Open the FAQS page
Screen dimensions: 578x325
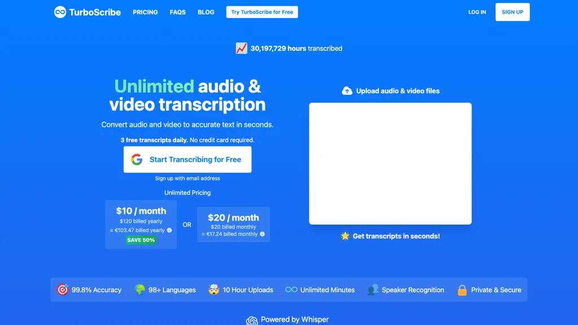click(x=177, y=12)
